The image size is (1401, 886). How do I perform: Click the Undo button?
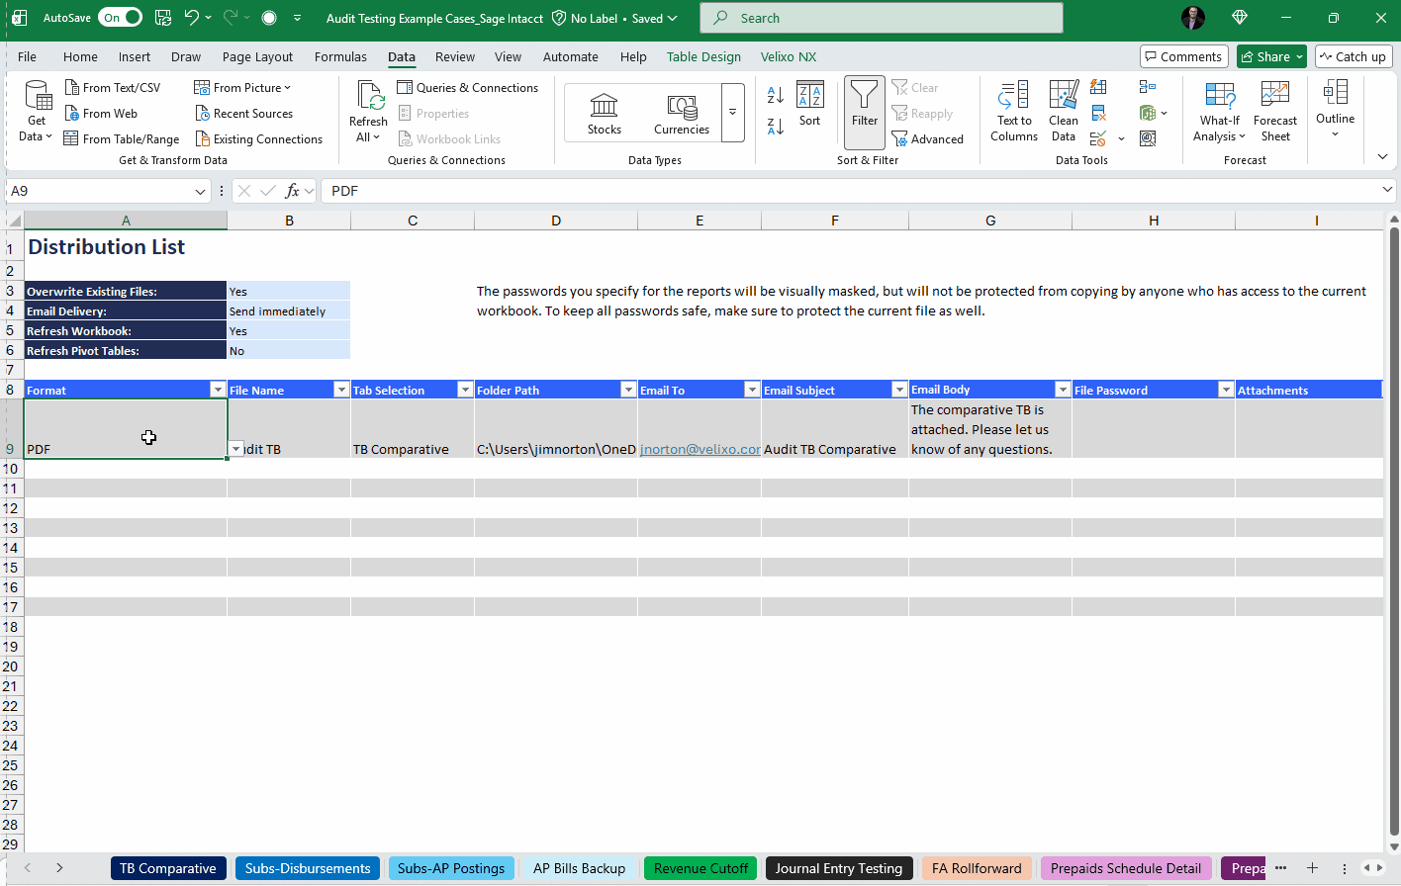(192, 17)
